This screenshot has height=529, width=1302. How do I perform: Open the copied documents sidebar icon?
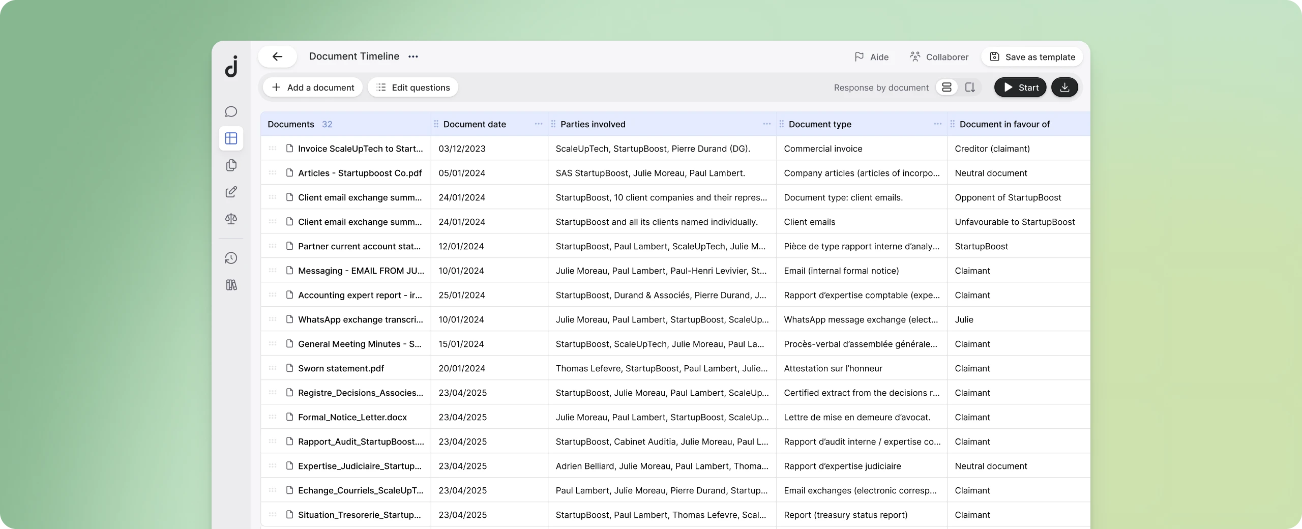(x=231, y=165)
